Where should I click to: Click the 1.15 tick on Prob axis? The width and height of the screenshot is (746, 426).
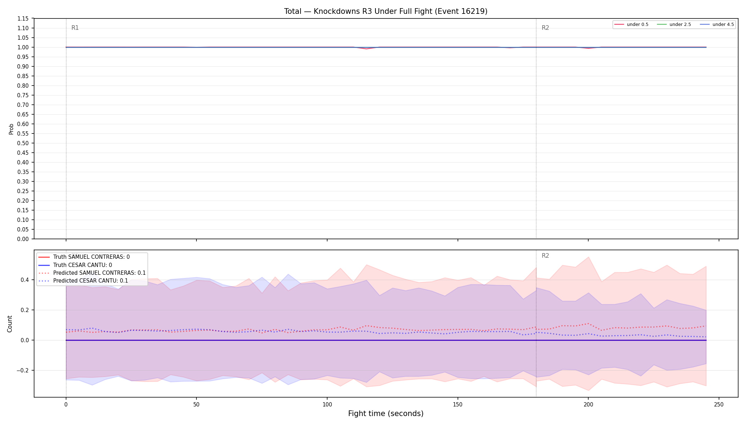click(x=23, y=18)
